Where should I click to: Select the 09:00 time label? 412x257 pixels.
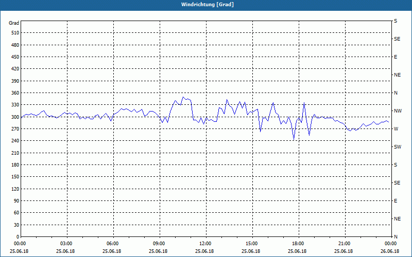coord(159,244)
